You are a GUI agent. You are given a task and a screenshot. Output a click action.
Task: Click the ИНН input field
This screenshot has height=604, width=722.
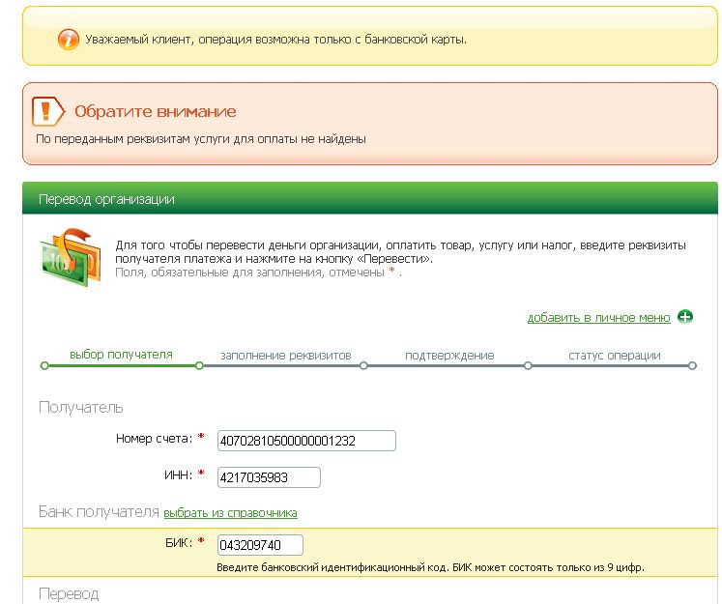(x=269, y=477)
